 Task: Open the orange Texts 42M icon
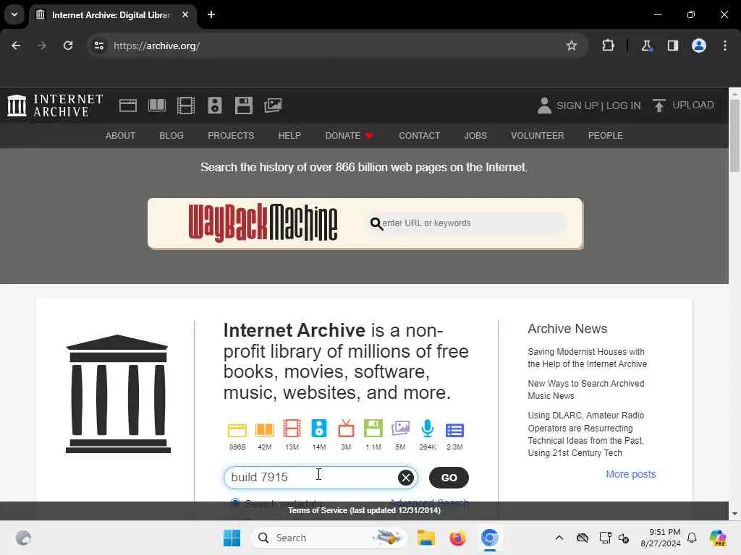point(265,431)
